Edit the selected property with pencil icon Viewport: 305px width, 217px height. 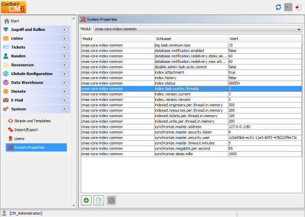[99, 200]
